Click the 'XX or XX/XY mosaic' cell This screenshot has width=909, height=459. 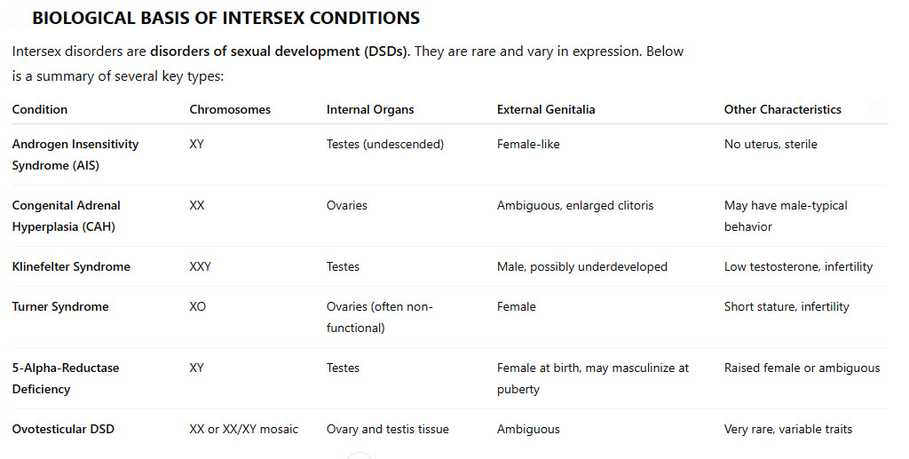pyautogui.click(x=244, y=429)
